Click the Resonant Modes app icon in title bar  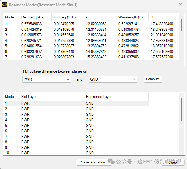[x=5, y=5]
